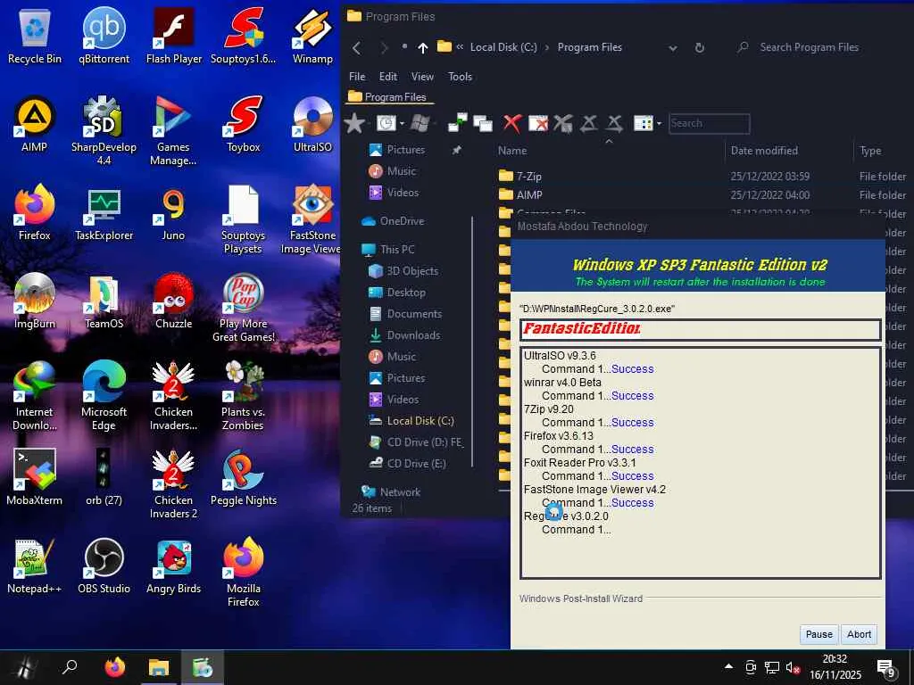Open the history dropdown arrow beside clock icon
914x685 pixels.
point(402,123)
